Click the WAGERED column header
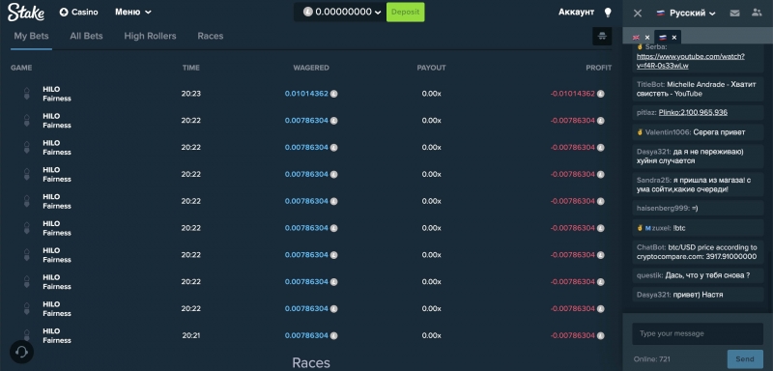This screenshot has height=371, width=773. pyautogui.click(x=311, y=68)
